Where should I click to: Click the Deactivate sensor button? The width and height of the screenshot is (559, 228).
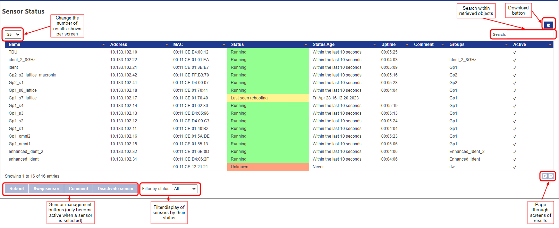[116, 189]
